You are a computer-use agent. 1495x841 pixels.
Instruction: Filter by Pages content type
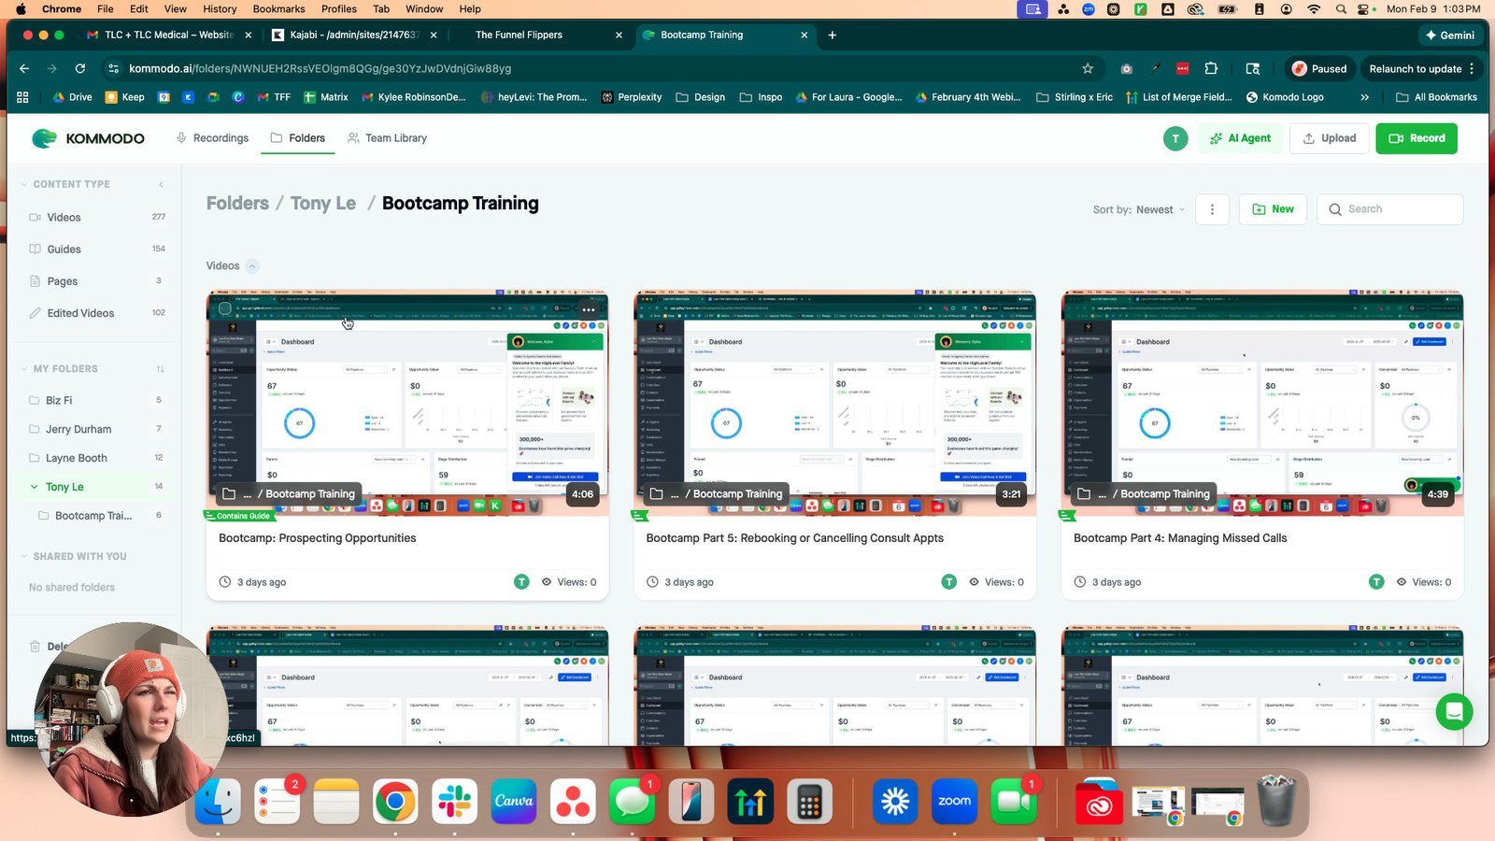[x=96, y=280]
